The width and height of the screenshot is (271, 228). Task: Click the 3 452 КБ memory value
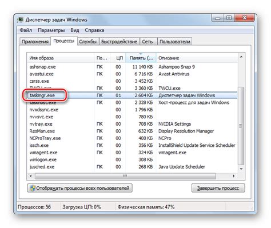[144, 81]
